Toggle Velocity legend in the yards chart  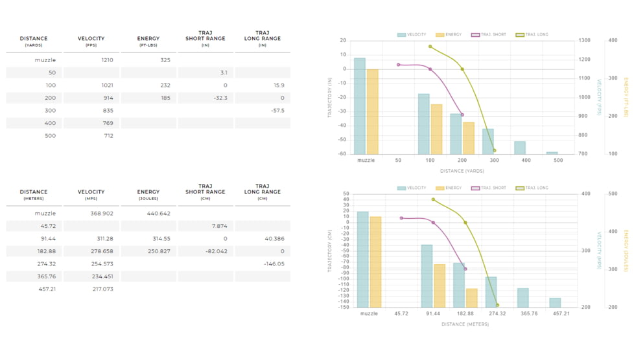click(412, 35)
